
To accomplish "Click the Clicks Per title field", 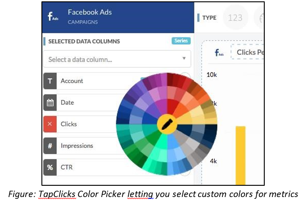I will pos(248,52).
